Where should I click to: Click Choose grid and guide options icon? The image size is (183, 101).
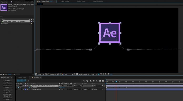pos(46,74)
